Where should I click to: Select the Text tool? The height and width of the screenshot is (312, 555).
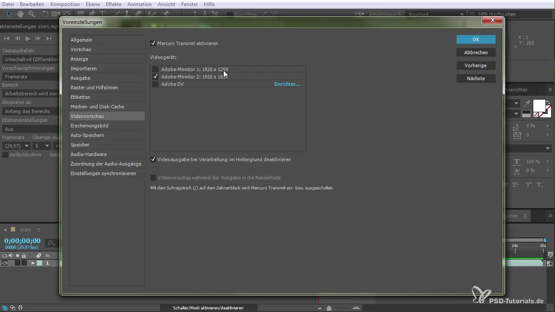(x=102, y=14)
